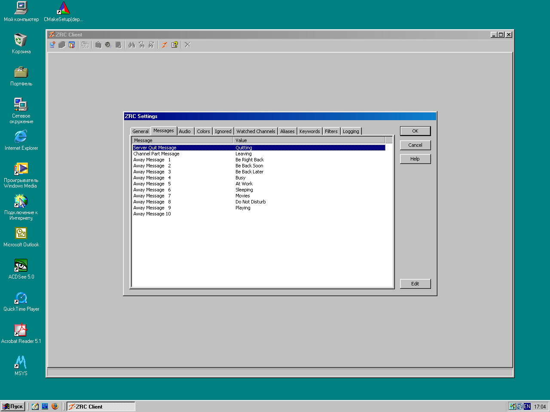Click the speaker sound toolbar icon
This screenshot has height=412, width=550.
click(x=108, y=45)
